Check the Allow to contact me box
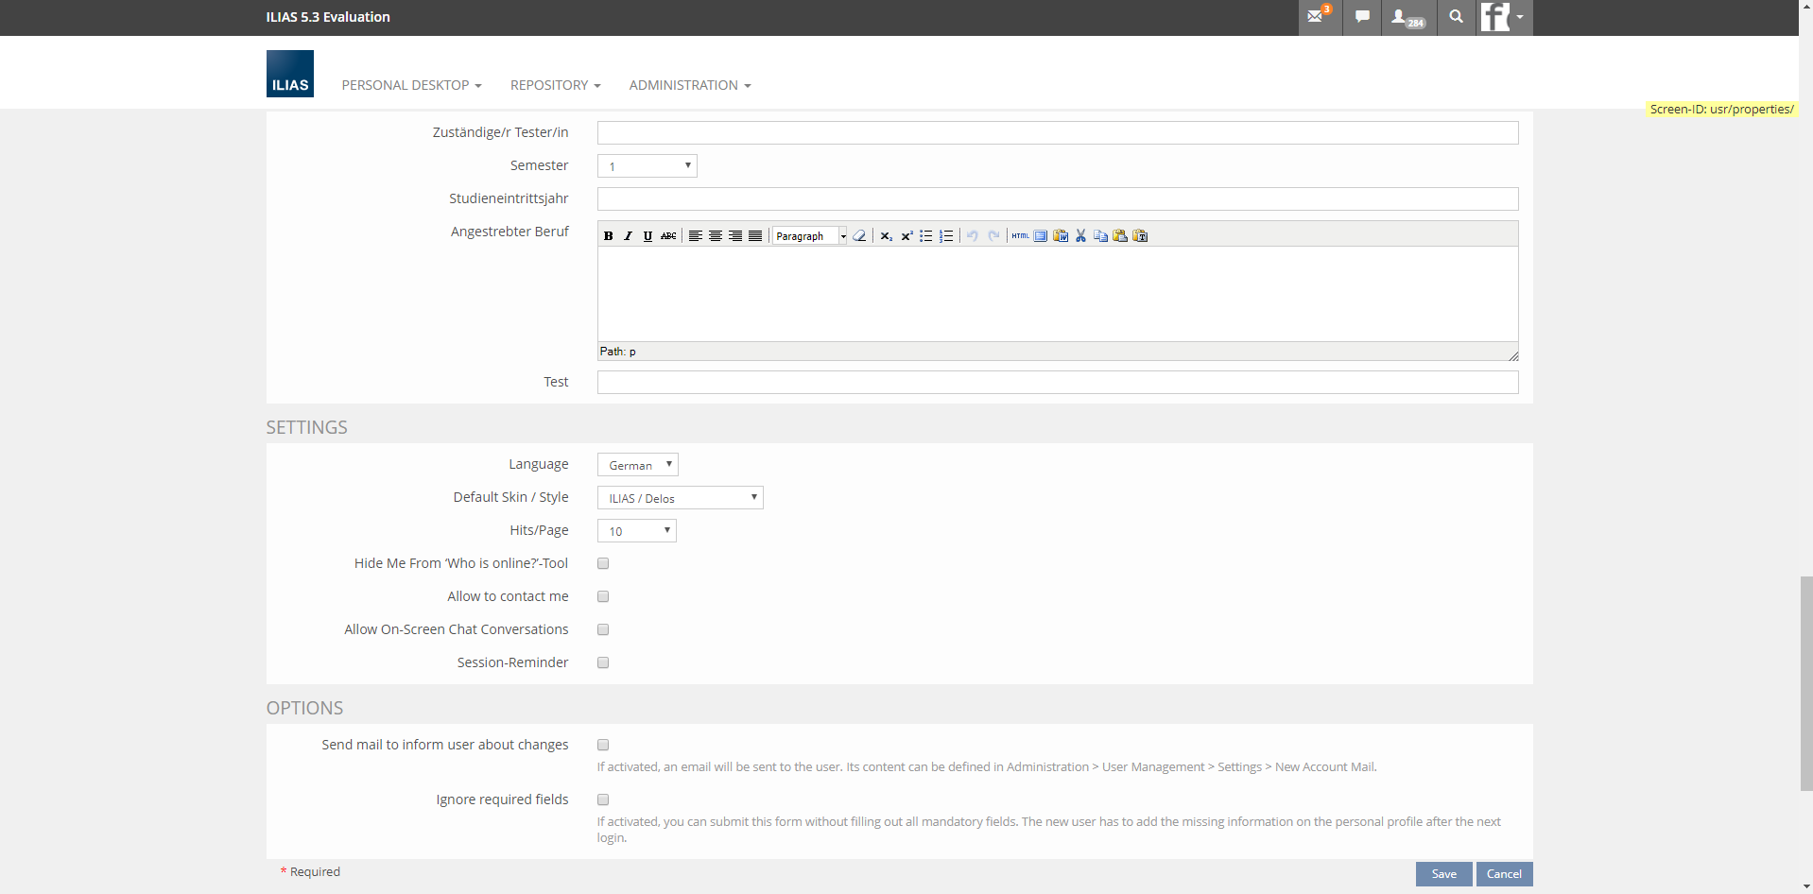 click(603, 597)
